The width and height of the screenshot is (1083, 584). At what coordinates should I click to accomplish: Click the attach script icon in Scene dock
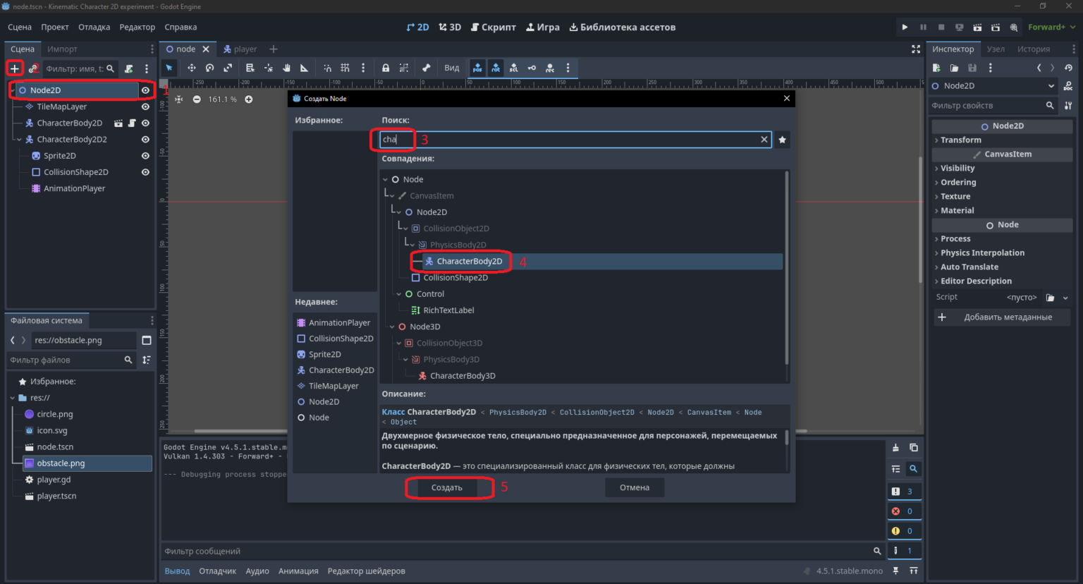coord(129,68)
